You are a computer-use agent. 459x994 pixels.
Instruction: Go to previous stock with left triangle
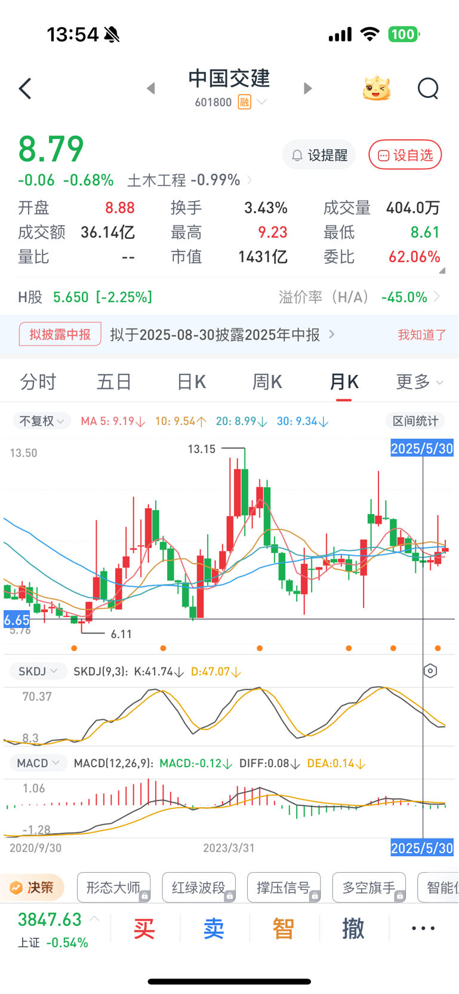[151, 88]
